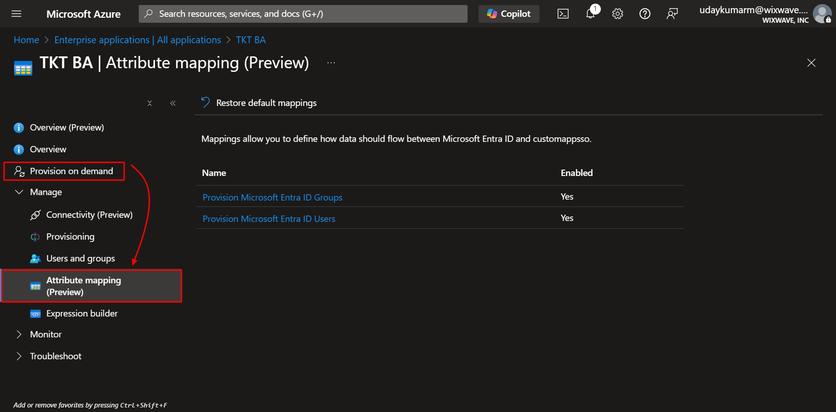The height and width of the screenshot is (412, 836).
Task: Click the Restore default mappings arrow icon
Action: tap(206, 102)
